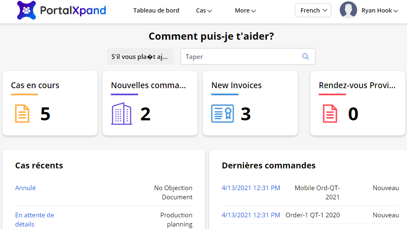Click the orange document icon for Cas en cours

(x=22, y=114)
